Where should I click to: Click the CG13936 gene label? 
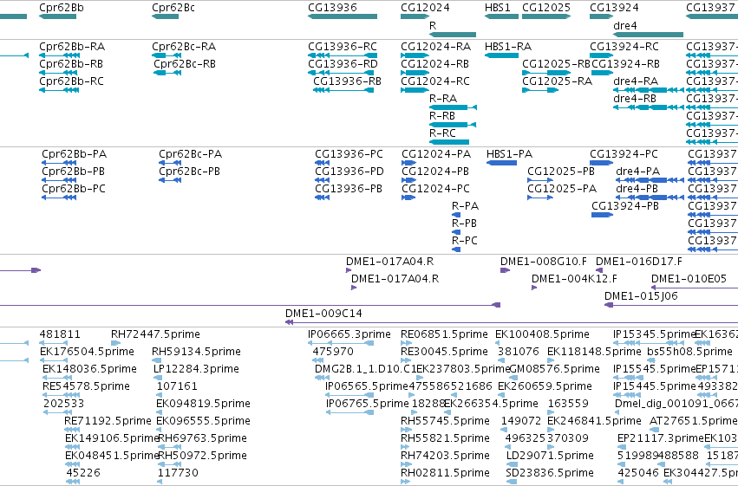(x=332, y=8)
